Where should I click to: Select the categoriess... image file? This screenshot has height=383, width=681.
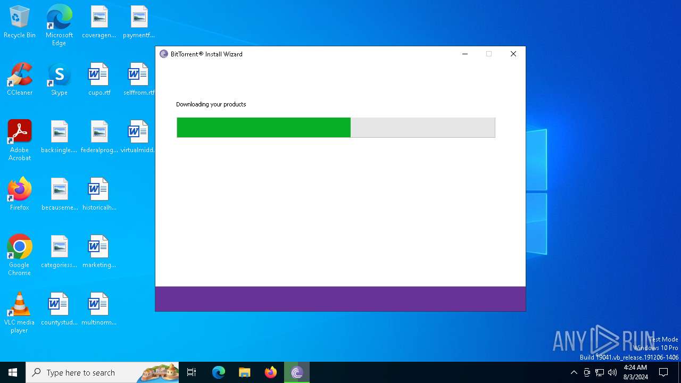[59, 252]
